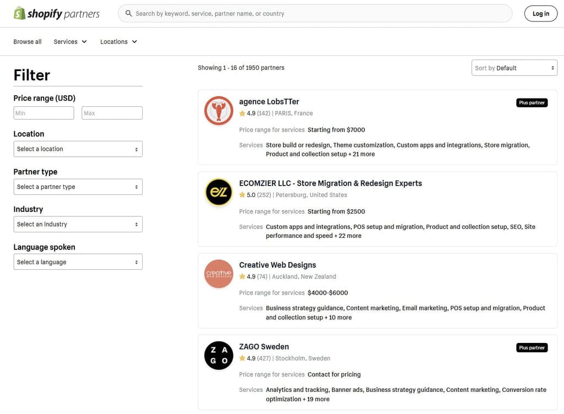Click the Plus partner badge on agence LobsTTer
Viewport: 564px width, 414px height.
click(532, 103)
